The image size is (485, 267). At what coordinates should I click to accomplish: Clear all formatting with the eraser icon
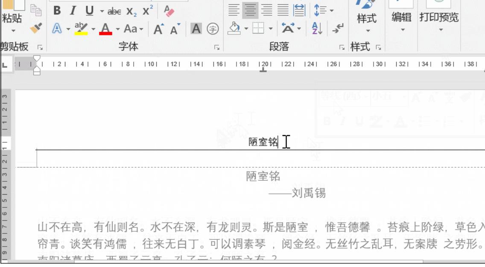(168, 11)
